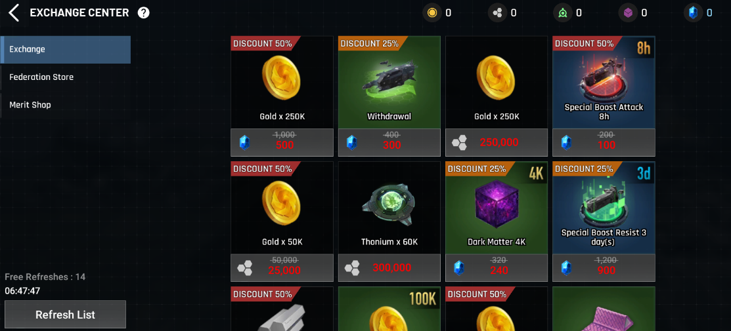Click the Refresh List button
This screenshot has height=331, width=731.
[65, 315]
